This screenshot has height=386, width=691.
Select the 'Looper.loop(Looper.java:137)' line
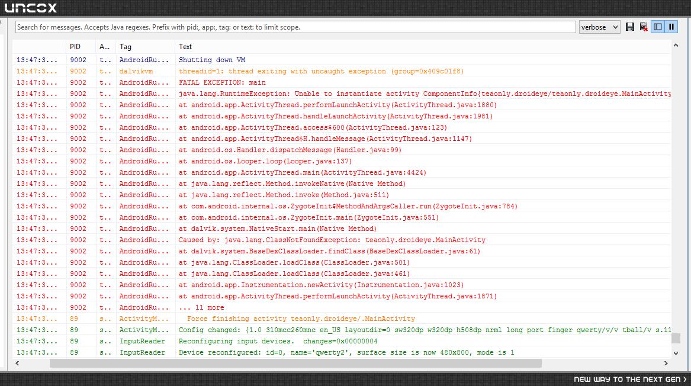[x=342, y=161]
